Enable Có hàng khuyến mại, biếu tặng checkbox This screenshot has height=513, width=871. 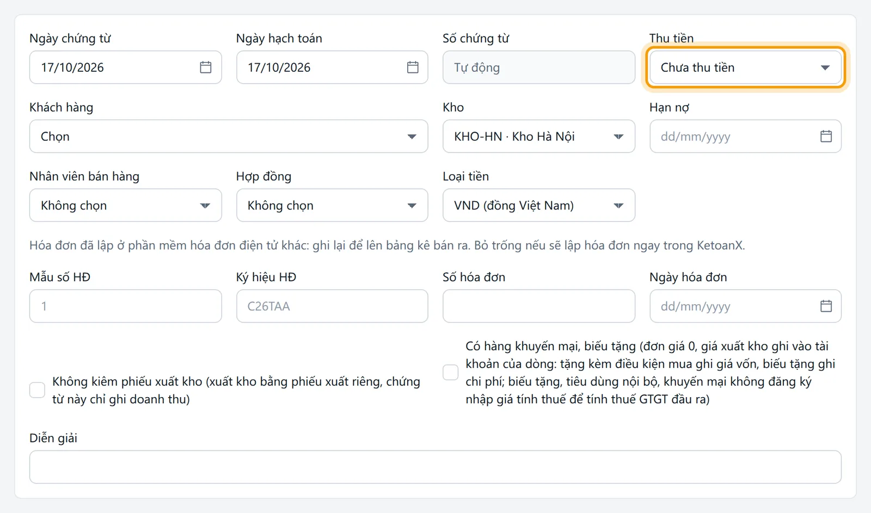450,372
